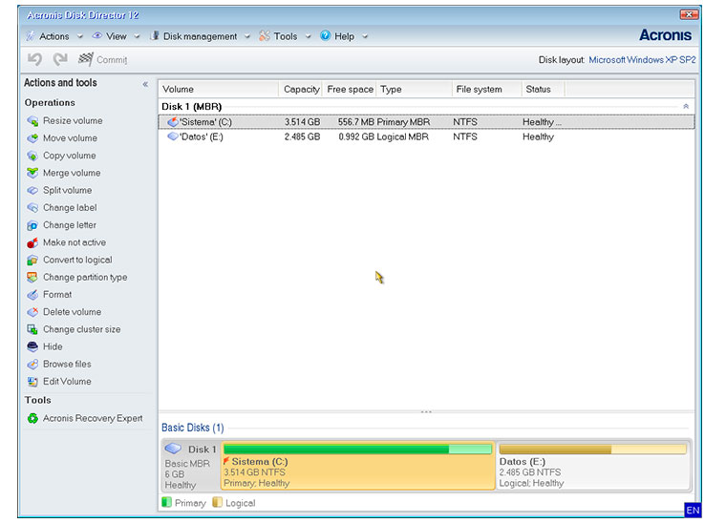Open the Disk management menu
This screenshot has height=523, width=726.
pos(200,36)
